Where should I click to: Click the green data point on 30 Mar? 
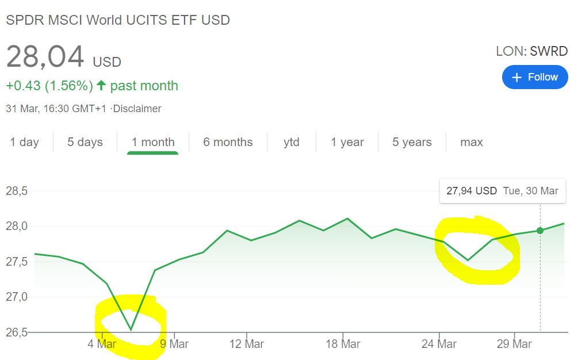click(540, 231)
